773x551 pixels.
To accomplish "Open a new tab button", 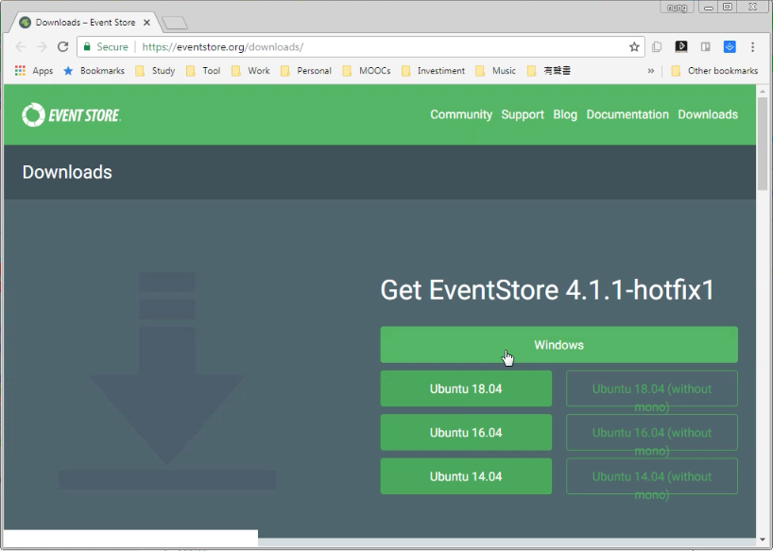I will tap(175, 23).
